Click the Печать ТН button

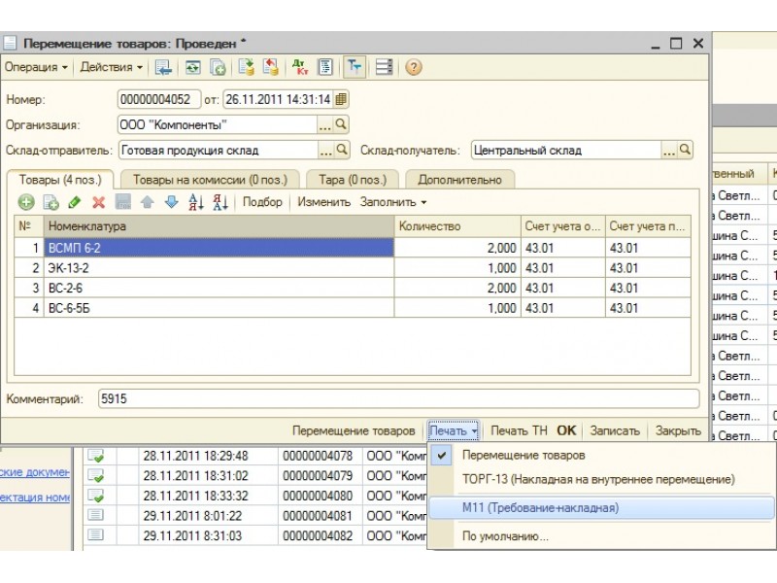pos(519,430)
